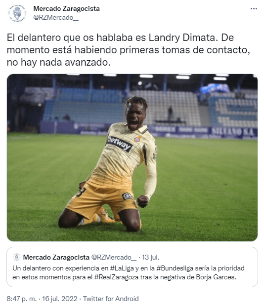Open the Twitter for Android source link
264x305 pixels.
[x=111, y=299]
